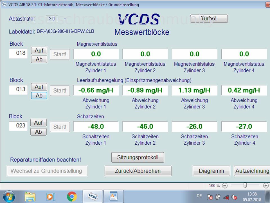This screenshot has width=270, height=203.
Task: Click the 100 % zoom level text
Action: pos(214,186)
